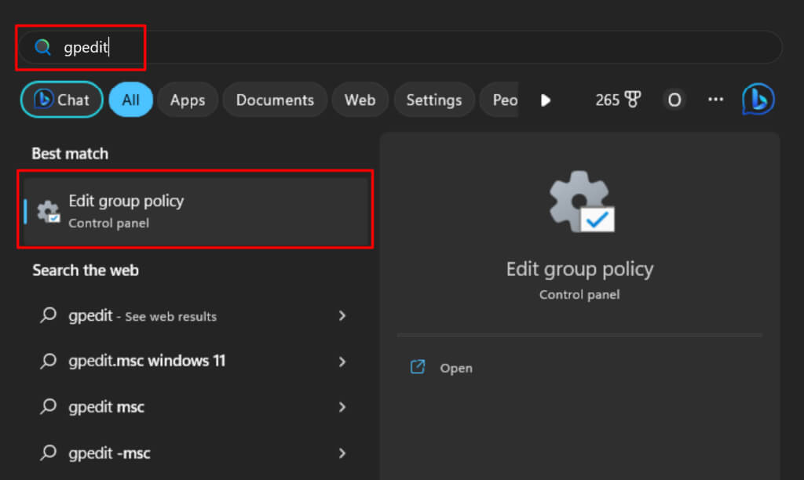Open the three-dot more options menu
The image size is (804, 480).
(715, 100)
